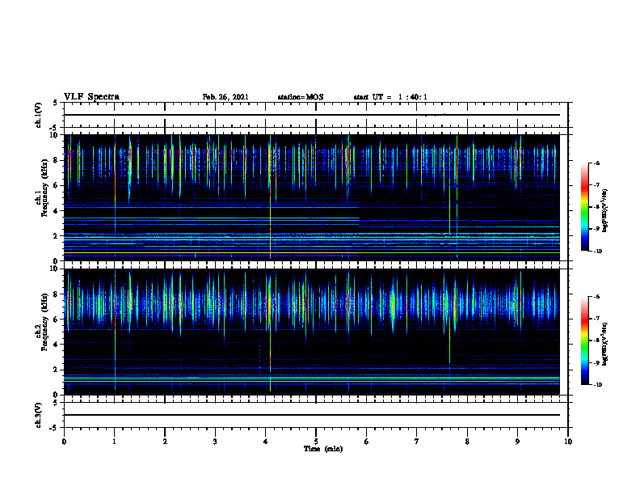Click the "start UT = 1:40:1" text

coord(390,97)
